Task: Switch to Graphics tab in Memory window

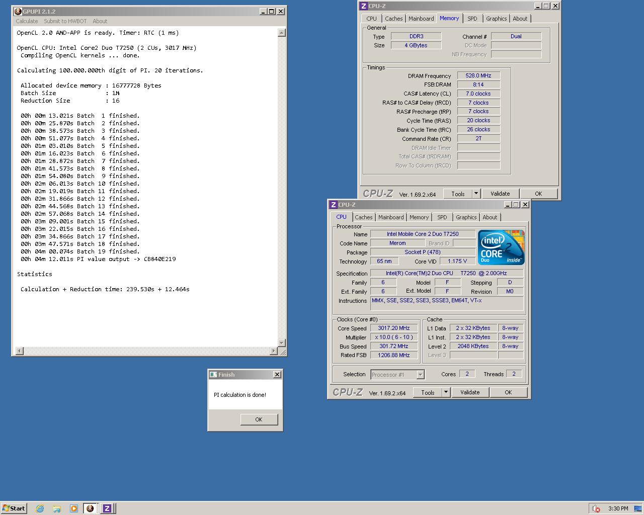Action: click(x=497, y=19)
